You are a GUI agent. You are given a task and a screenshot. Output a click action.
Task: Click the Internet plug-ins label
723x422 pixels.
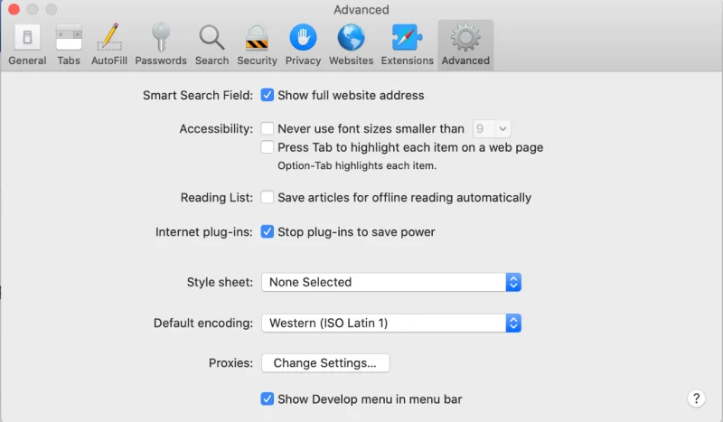pos(204,231)
